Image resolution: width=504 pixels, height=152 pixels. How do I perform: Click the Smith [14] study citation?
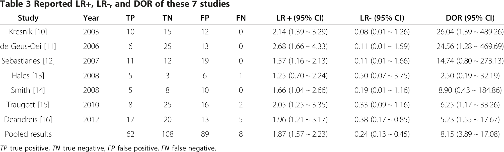pyautogui.click(x=28, y=90)
